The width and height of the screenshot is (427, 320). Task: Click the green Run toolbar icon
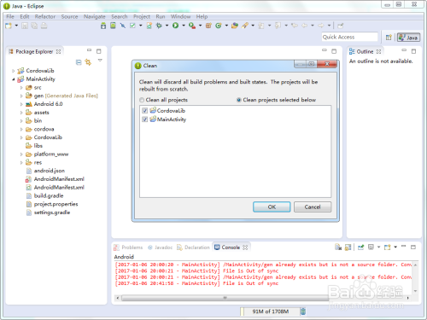coord(176,26)
